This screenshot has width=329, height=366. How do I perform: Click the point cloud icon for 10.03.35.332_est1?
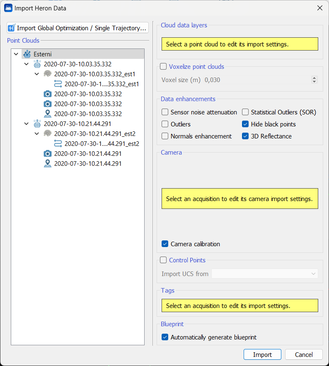click(48, 74)
